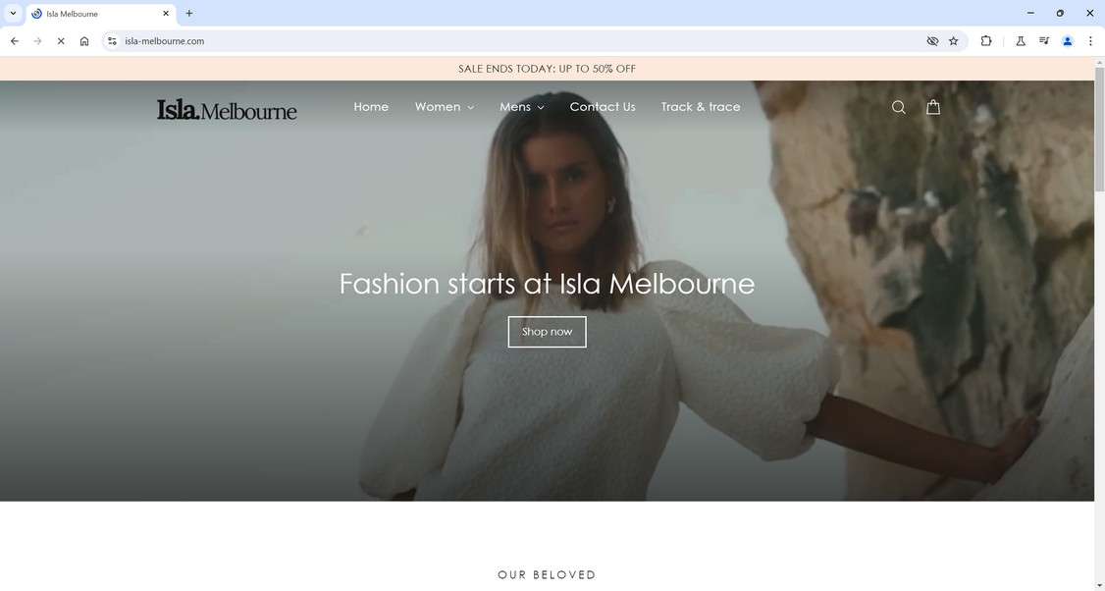This screenshot has height=591, width=1105.
Task: Click the hero heading Fashion starts at Isla Melbourne
Action: [x=547, y=285]
